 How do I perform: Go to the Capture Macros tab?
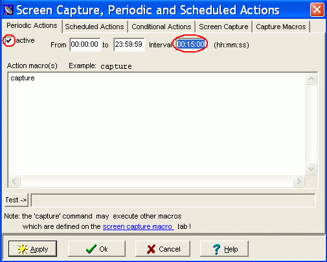[x=281, y=27]
